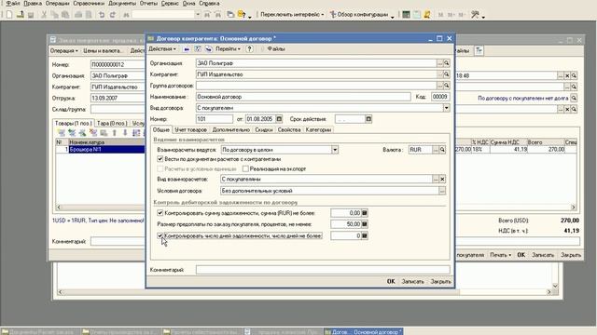Open calculator button of debt days 0 field
The width and height of the screenshot is (597, 335).
coord(365,235)
